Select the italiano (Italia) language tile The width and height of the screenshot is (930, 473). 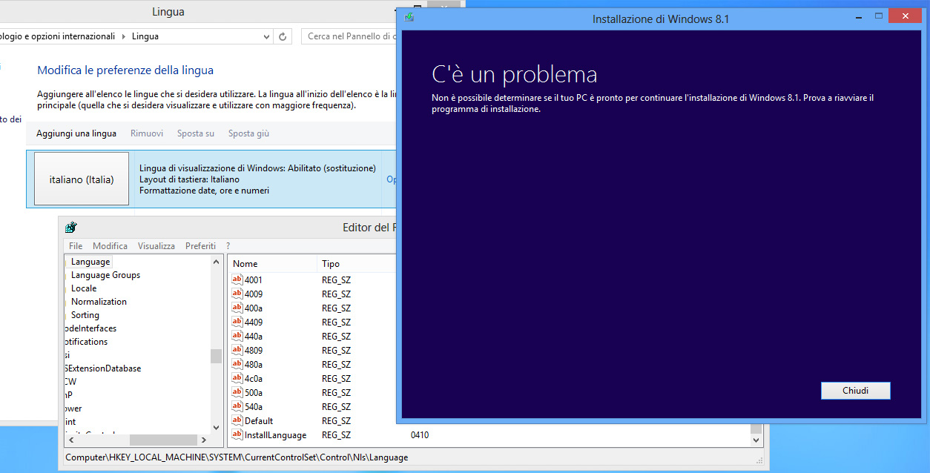[82, 179]
